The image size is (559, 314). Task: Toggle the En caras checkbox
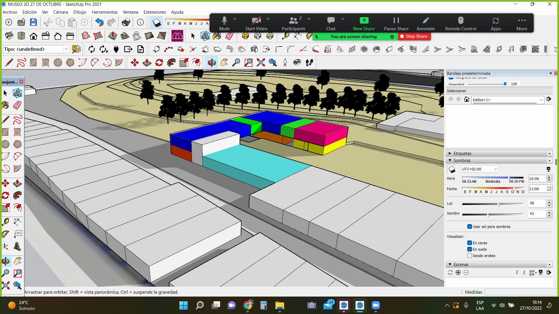click(469, 243)
